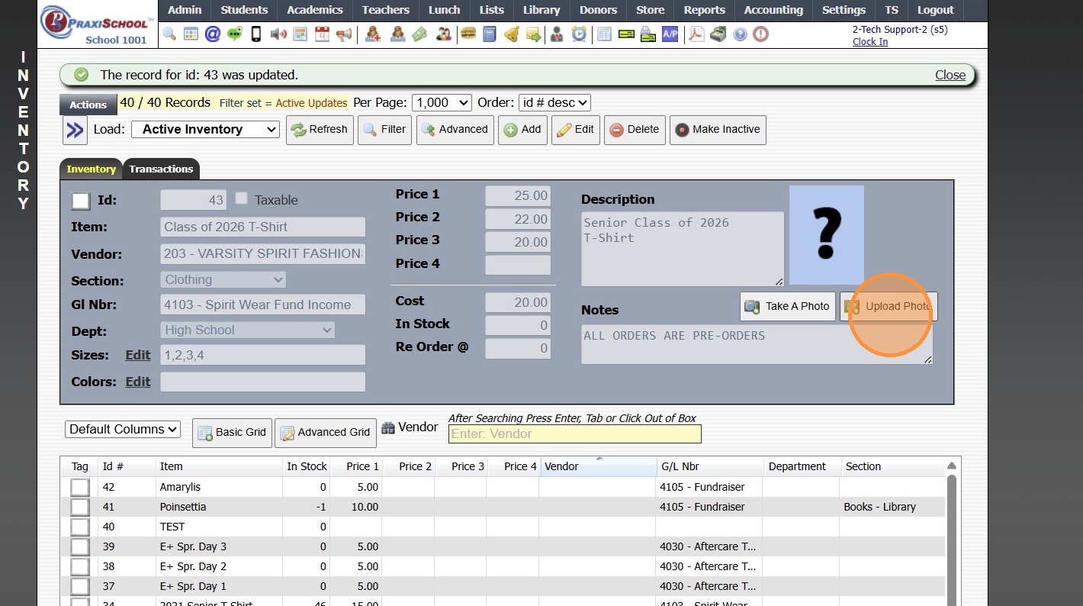Click the spreadsheet grid icon beside the alarm clock
This screenshot has height=606, width=1083.
605,34
